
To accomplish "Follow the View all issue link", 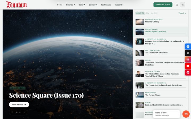I will click(x=182, y=13).
